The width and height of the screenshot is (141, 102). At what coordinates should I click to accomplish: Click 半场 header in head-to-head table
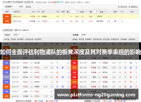[x=58, y=12]
